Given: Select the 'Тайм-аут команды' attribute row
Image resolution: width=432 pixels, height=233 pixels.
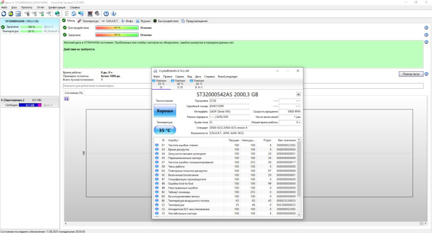Looking at the screenshot, I should coord(226,192).
